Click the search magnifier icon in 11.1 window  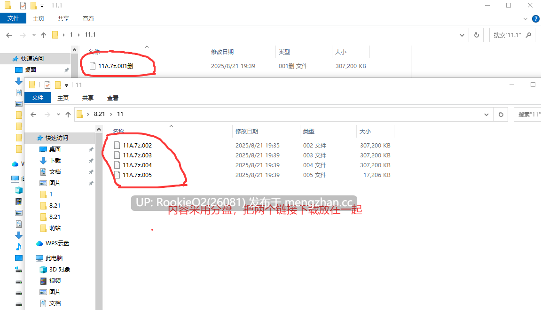tap(528, 35)
